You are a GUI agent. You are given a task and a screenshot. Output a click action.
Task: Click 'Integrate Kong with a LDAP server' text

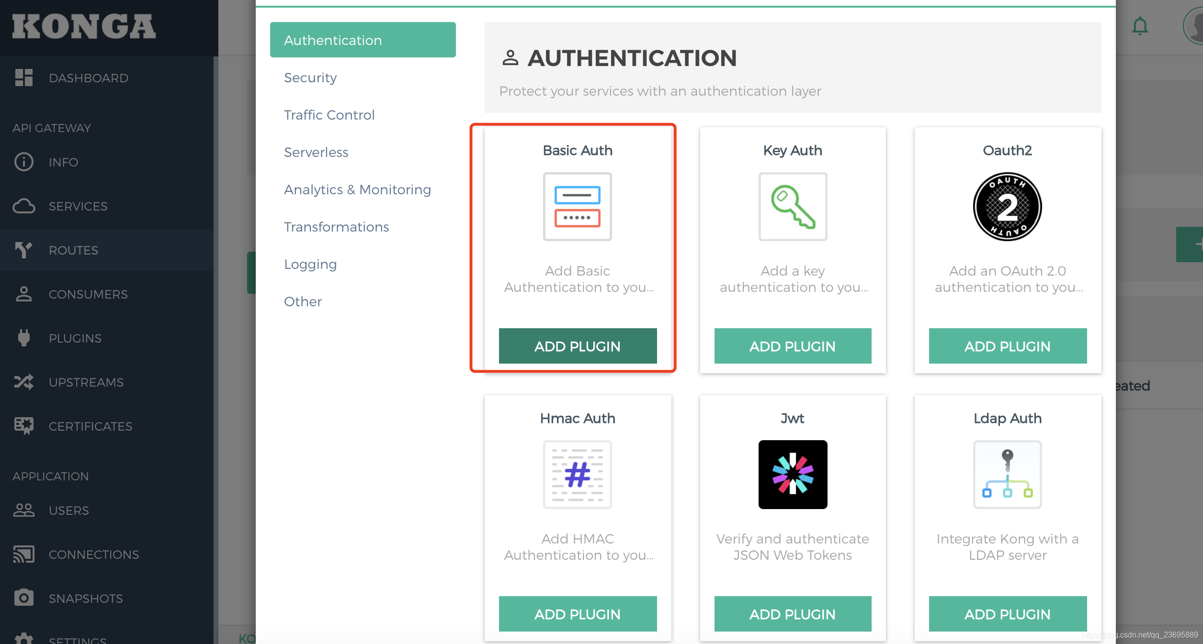tap(1008, 547)
